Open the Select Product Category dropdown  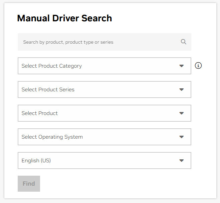click(x=104, y=66)
